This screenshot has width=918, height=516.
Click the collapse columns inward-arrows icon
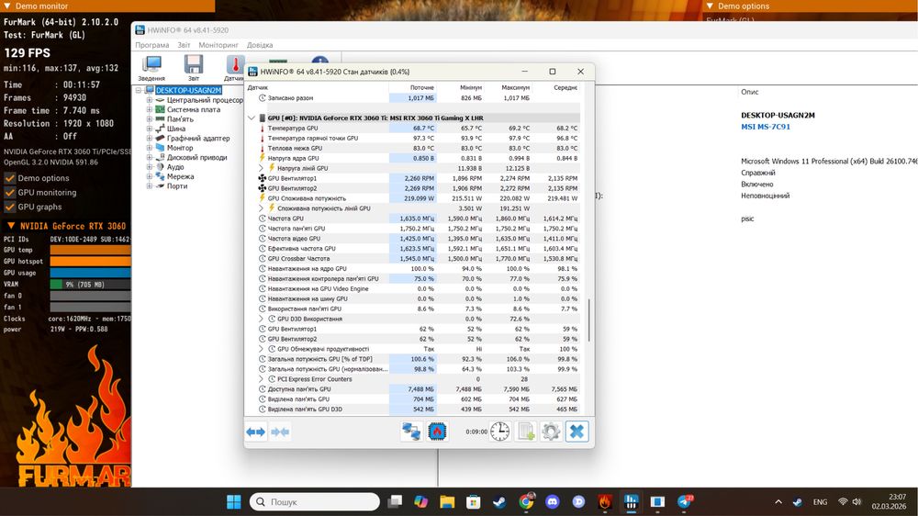click(280, 432)
